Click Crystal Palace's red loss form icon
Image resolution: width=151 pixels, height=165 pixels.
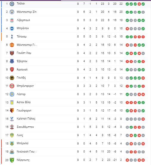click(143, 119)
